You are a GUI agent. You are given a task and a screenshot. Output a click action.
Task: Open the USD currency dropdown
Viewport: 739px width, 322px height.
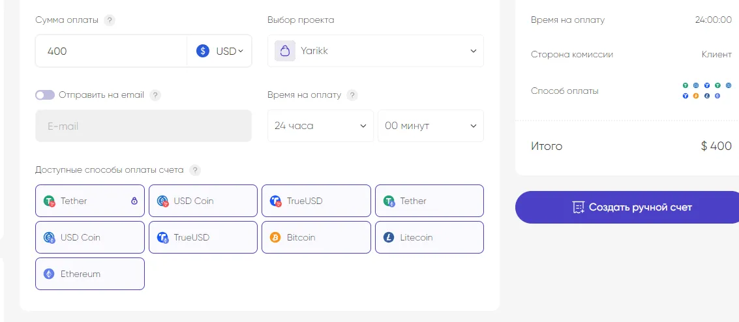pos(220,51)
